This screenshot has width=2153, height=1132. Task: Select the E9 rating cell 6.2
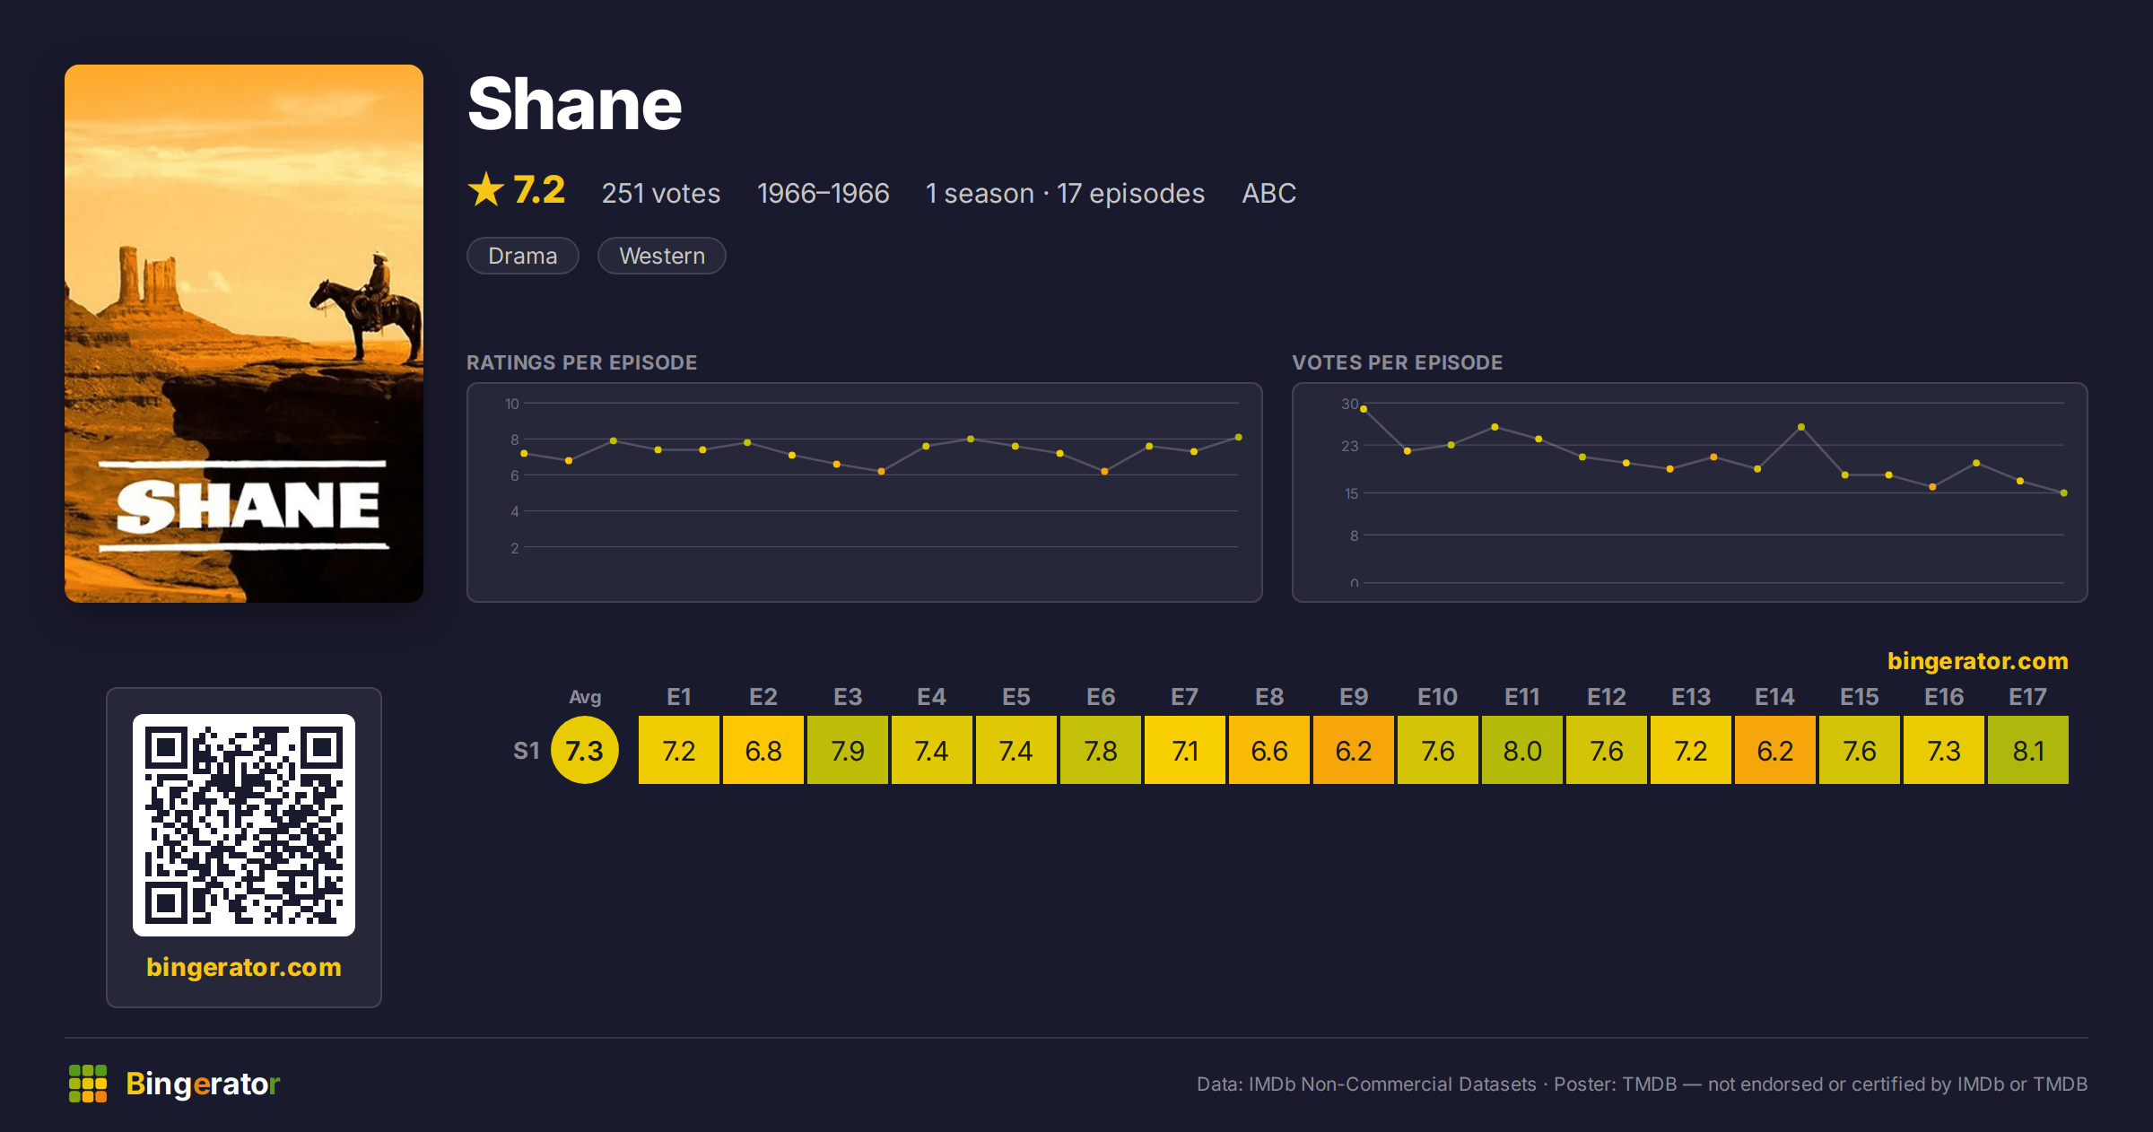(1354, 750)
